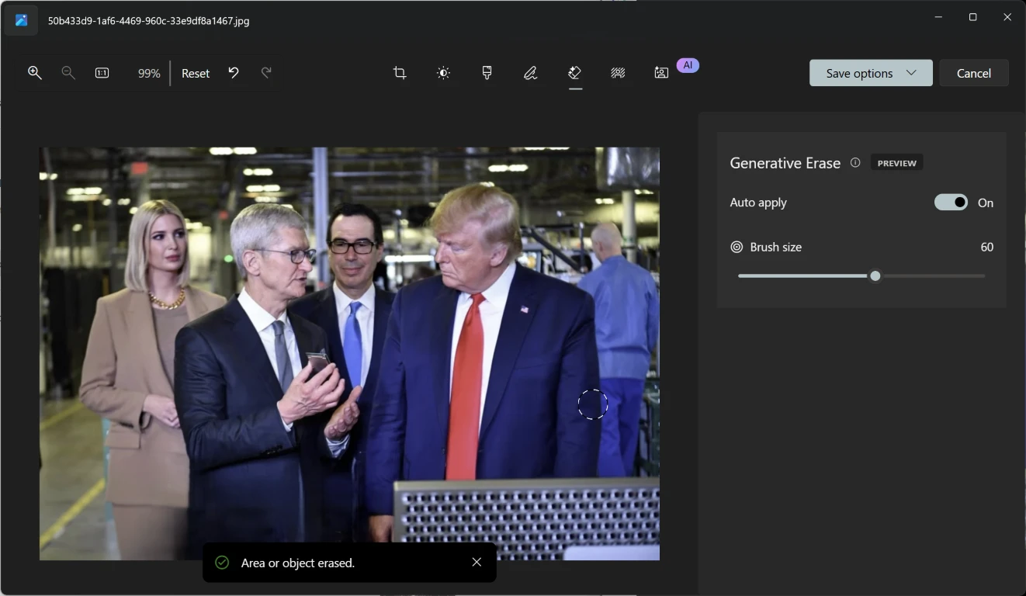Click the 99% zoom value
The height and width of the screenshot is (596, 1026).
point(149,73)
